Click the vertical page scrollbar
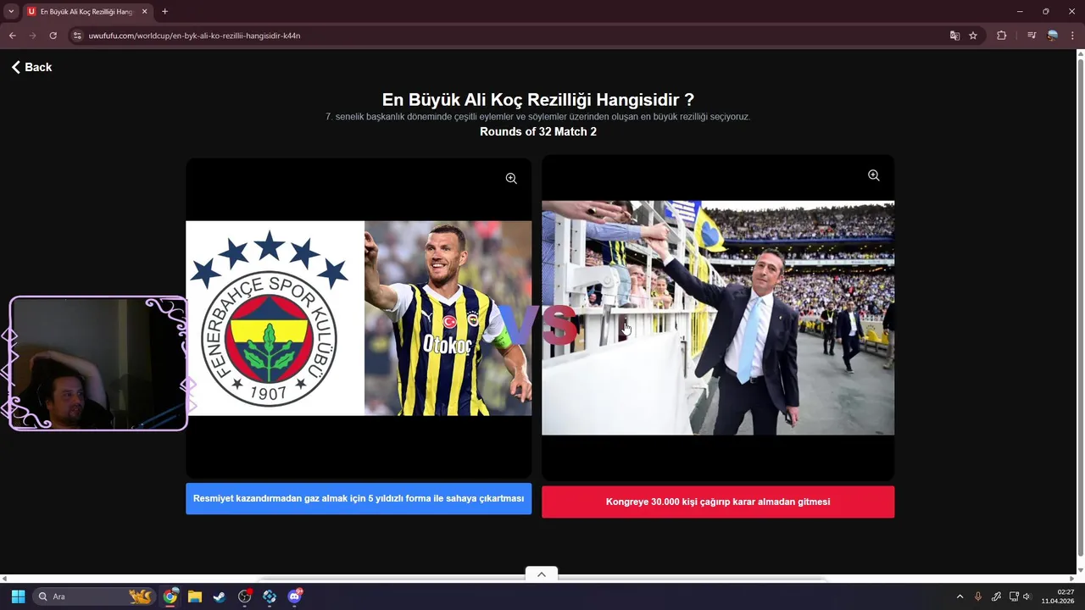1085x610 pixels. [1080, 307]
